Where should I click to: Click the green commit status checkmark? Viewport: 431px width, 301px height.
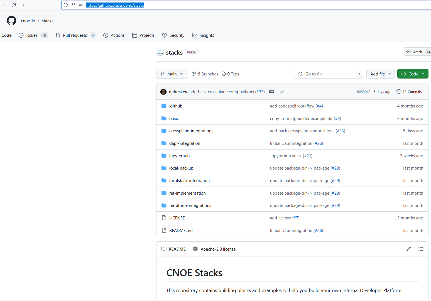point(282,92)
